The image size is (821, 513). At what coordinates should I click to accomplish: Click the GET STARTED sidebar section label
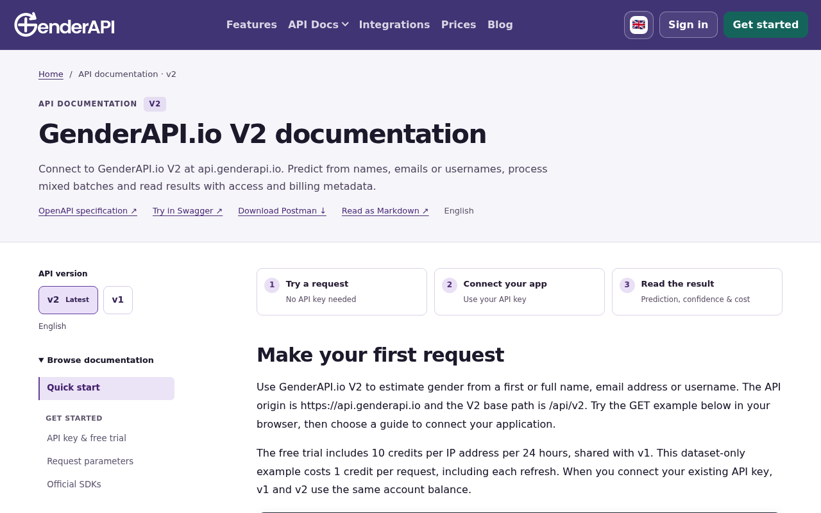74,419
